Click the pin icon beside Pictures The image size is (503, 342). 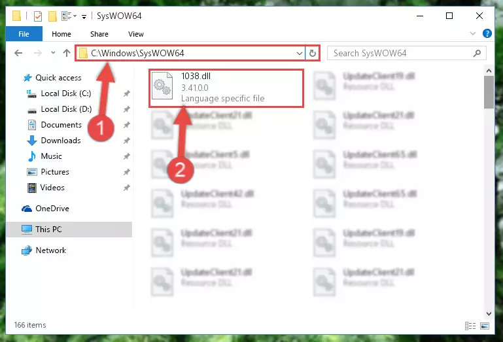tap(127, 172)
